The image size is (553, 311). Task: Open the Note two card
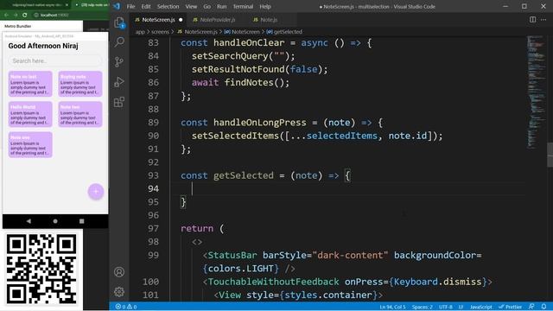(80, 114)
